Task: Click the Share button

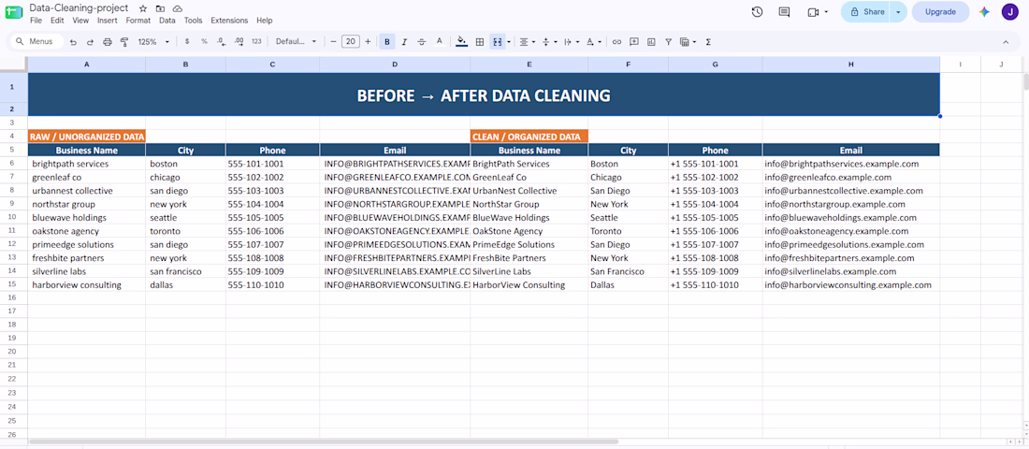Action: (x=865, y=12)
